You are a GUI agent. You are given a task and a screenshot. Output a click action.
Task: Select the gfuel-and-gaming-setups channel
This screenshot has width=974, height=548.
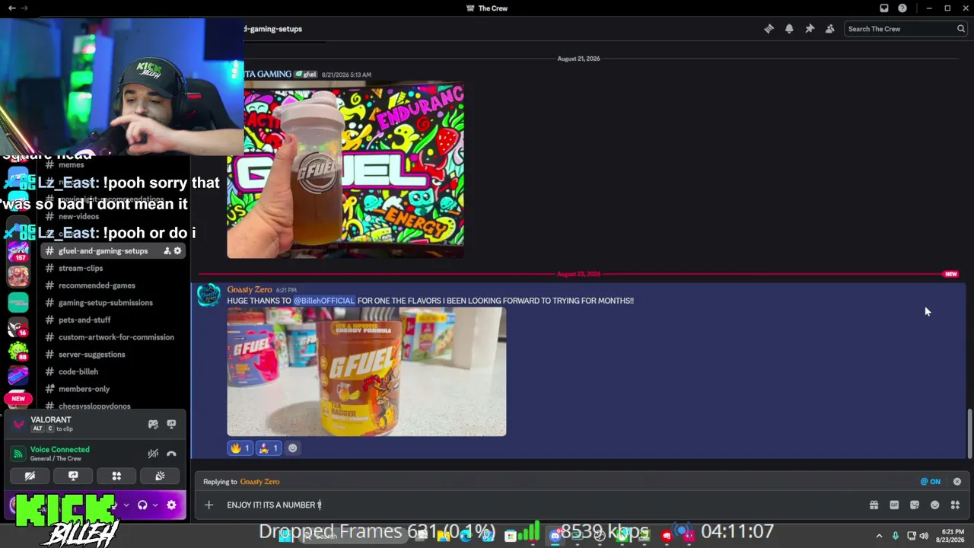tap(113, 251)
